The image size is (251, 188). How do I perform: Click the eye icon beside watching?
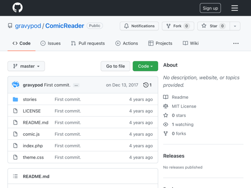pyautogui.click(x=166, y=125)
